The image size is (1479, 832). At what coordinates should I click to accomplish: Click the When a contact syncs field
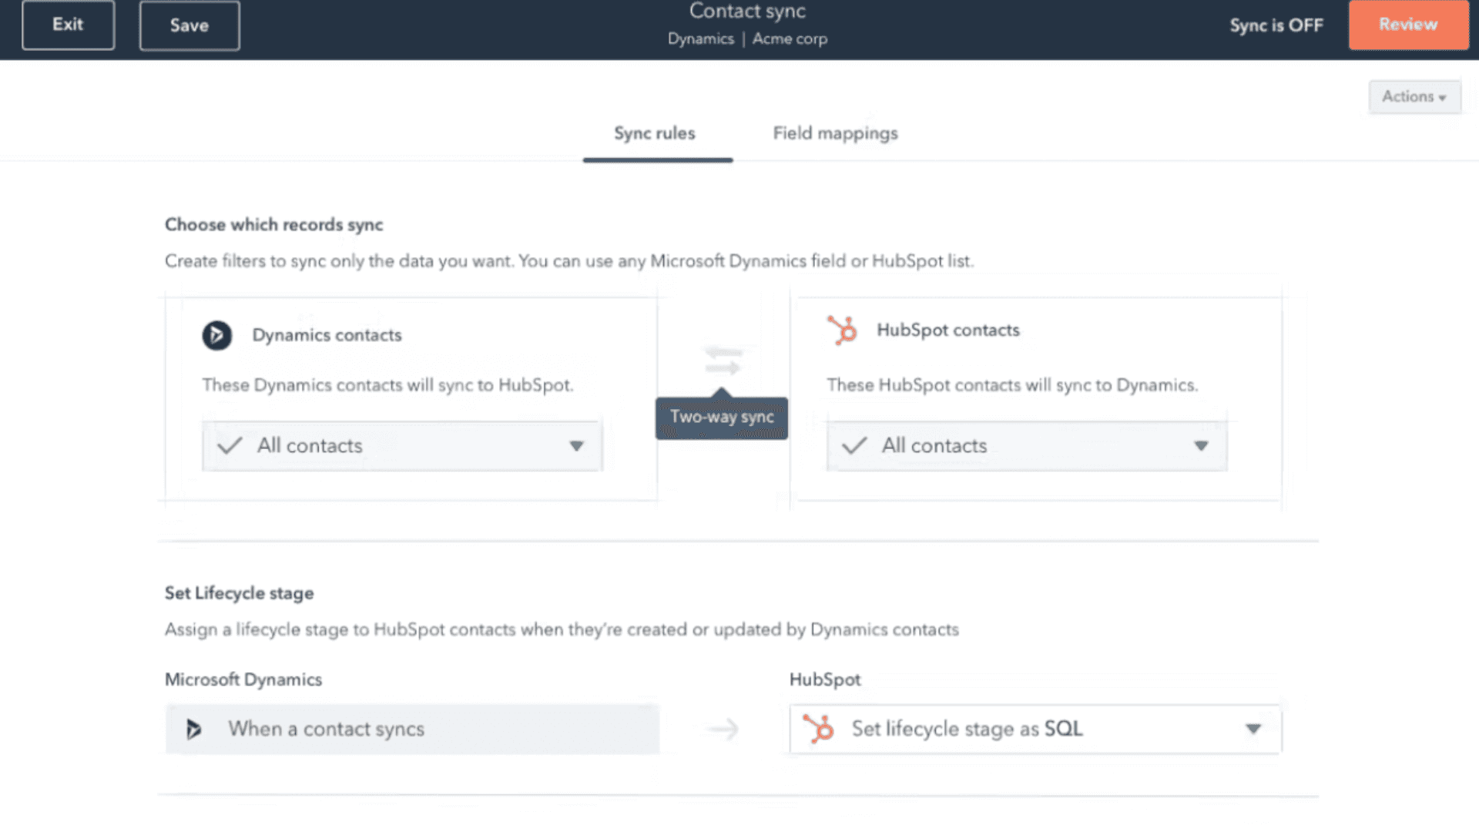click(412, 729)
